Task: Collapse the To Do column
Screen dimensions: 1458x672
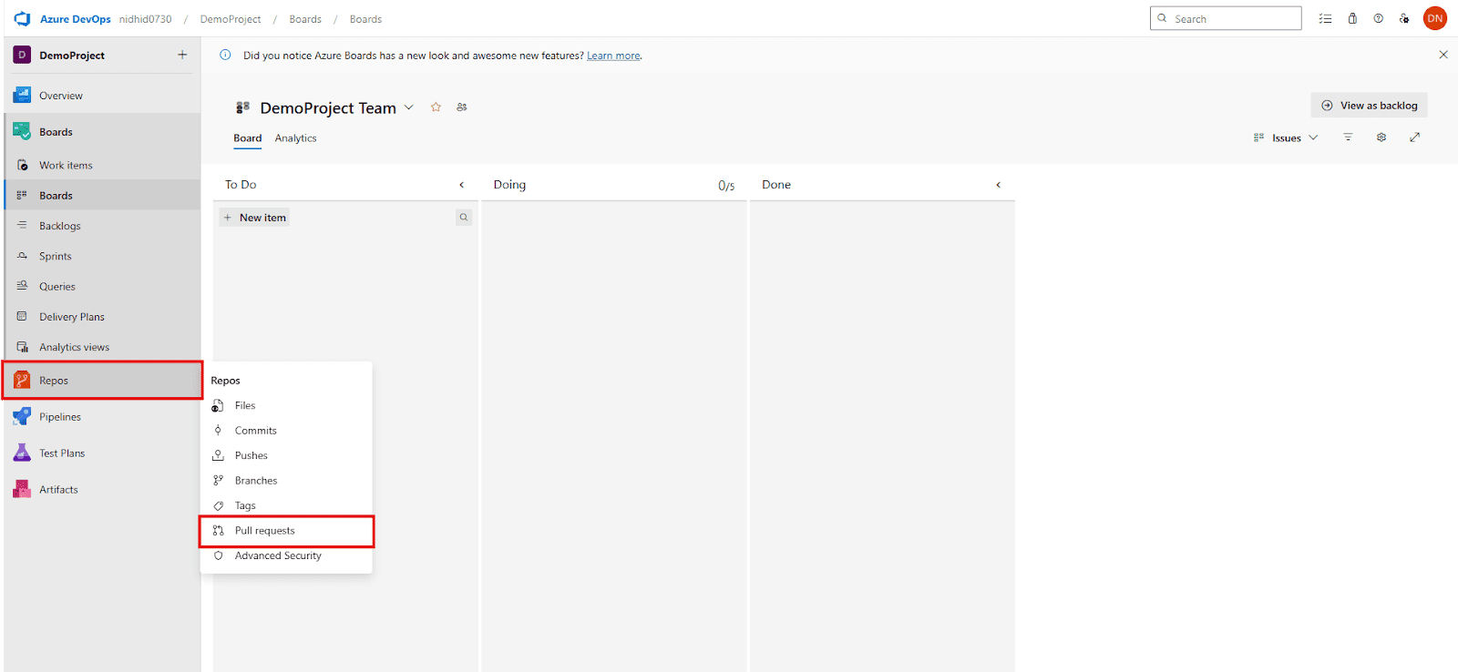Action: click(462, 185)
